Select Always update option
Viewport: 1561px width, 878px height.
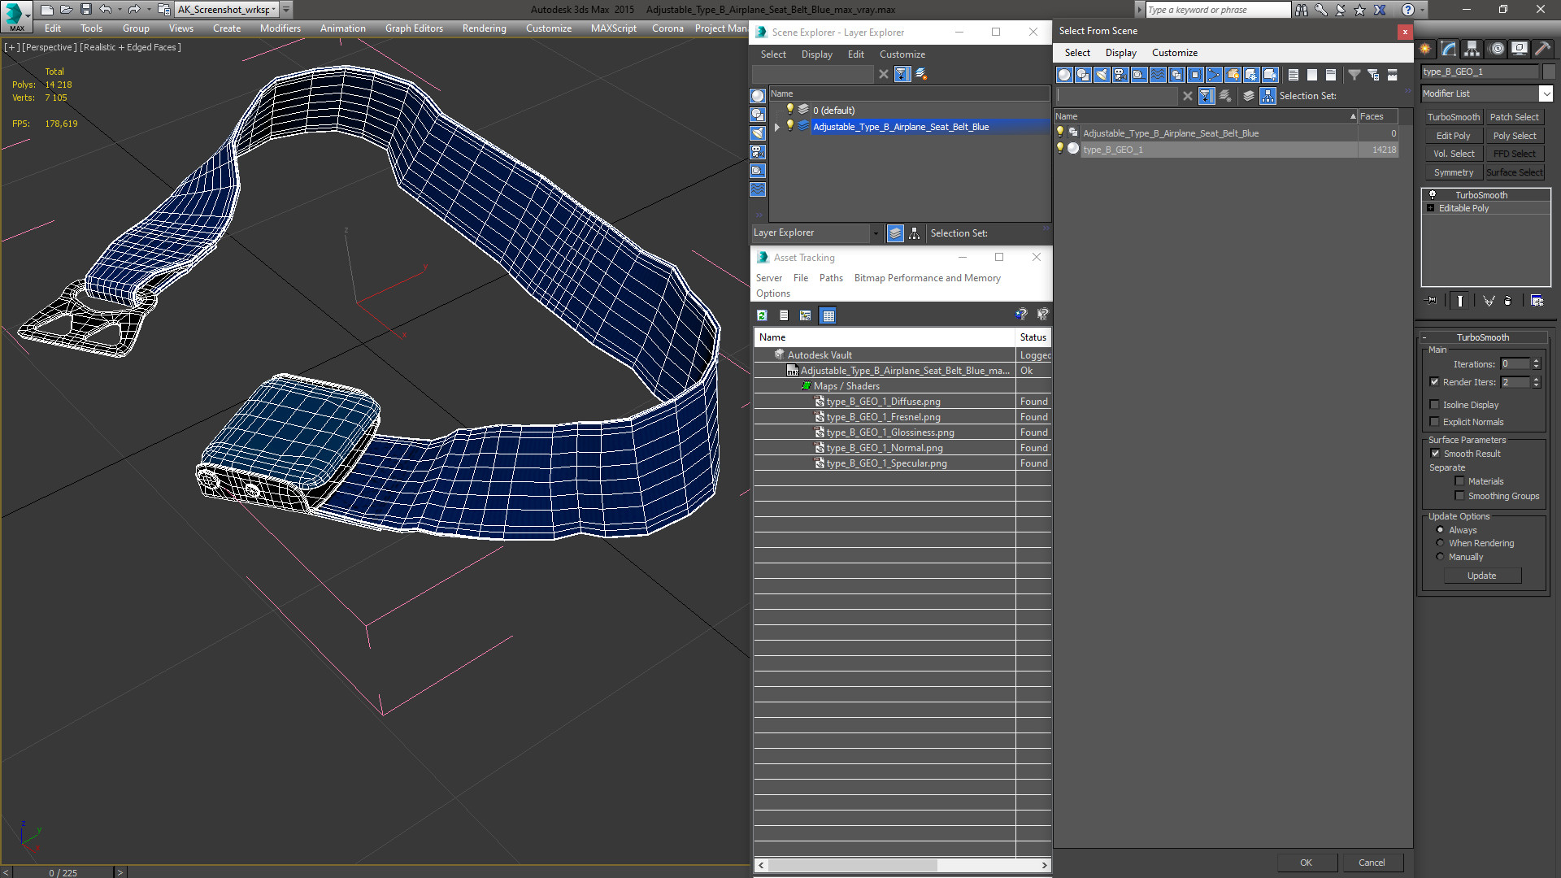[x=1440, y=530]
